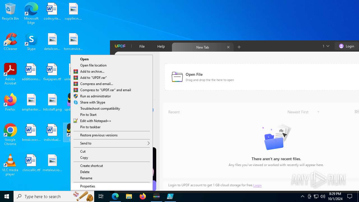Select the Adobe Acrobat desktop icon
The height and width of the screenshot is (202, 359).
click(10, 74)
